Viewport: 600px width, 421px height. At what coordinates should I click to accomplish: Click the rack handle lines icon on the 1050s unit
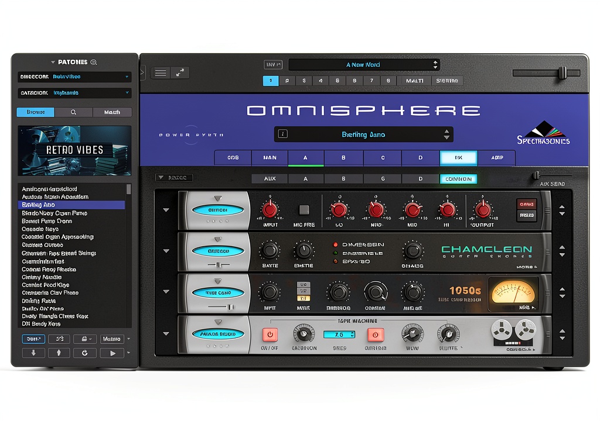pyautogui.click(x=548, y=293)
